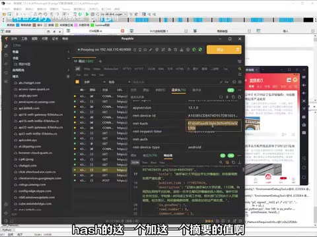Open the three-dot menu in request panel

click(x=240, y=90)
